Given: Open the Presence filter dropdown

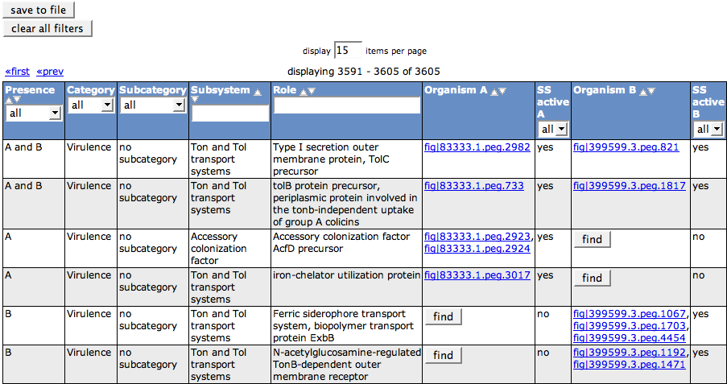Looking at the screenshot, I should click(x=34, y=114).
